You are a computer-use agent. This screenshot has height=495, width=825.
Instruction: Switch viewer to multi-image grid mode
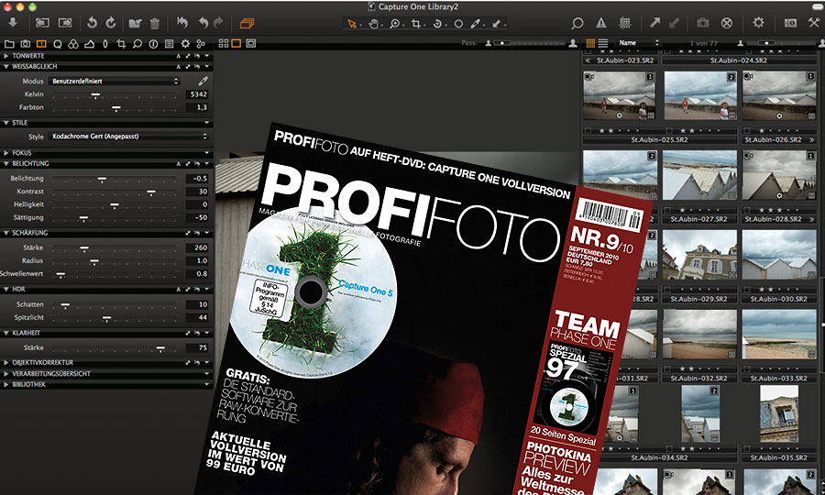[x=223, y=43]
